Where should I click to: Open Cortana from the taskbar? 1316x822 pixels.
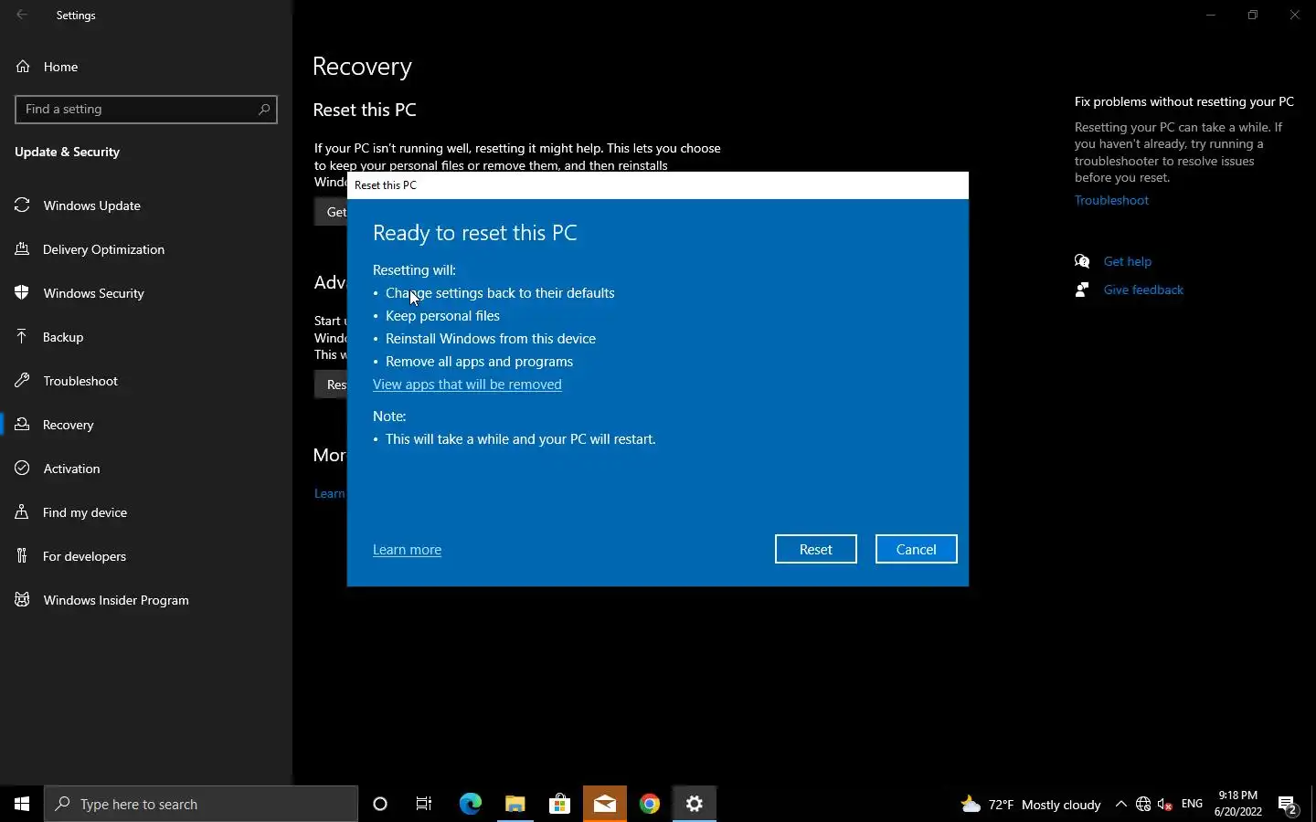tap(380, 804)
